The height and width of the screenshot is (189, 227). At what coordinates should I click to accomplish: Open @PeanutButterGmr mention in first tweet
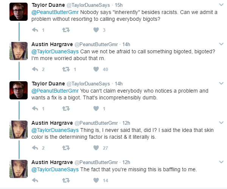55,12
